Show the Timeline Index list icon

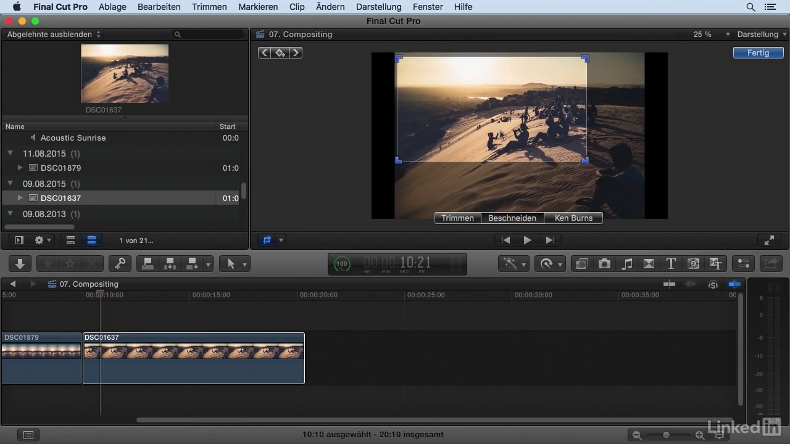pyautogui.click(x=28, y=435)
